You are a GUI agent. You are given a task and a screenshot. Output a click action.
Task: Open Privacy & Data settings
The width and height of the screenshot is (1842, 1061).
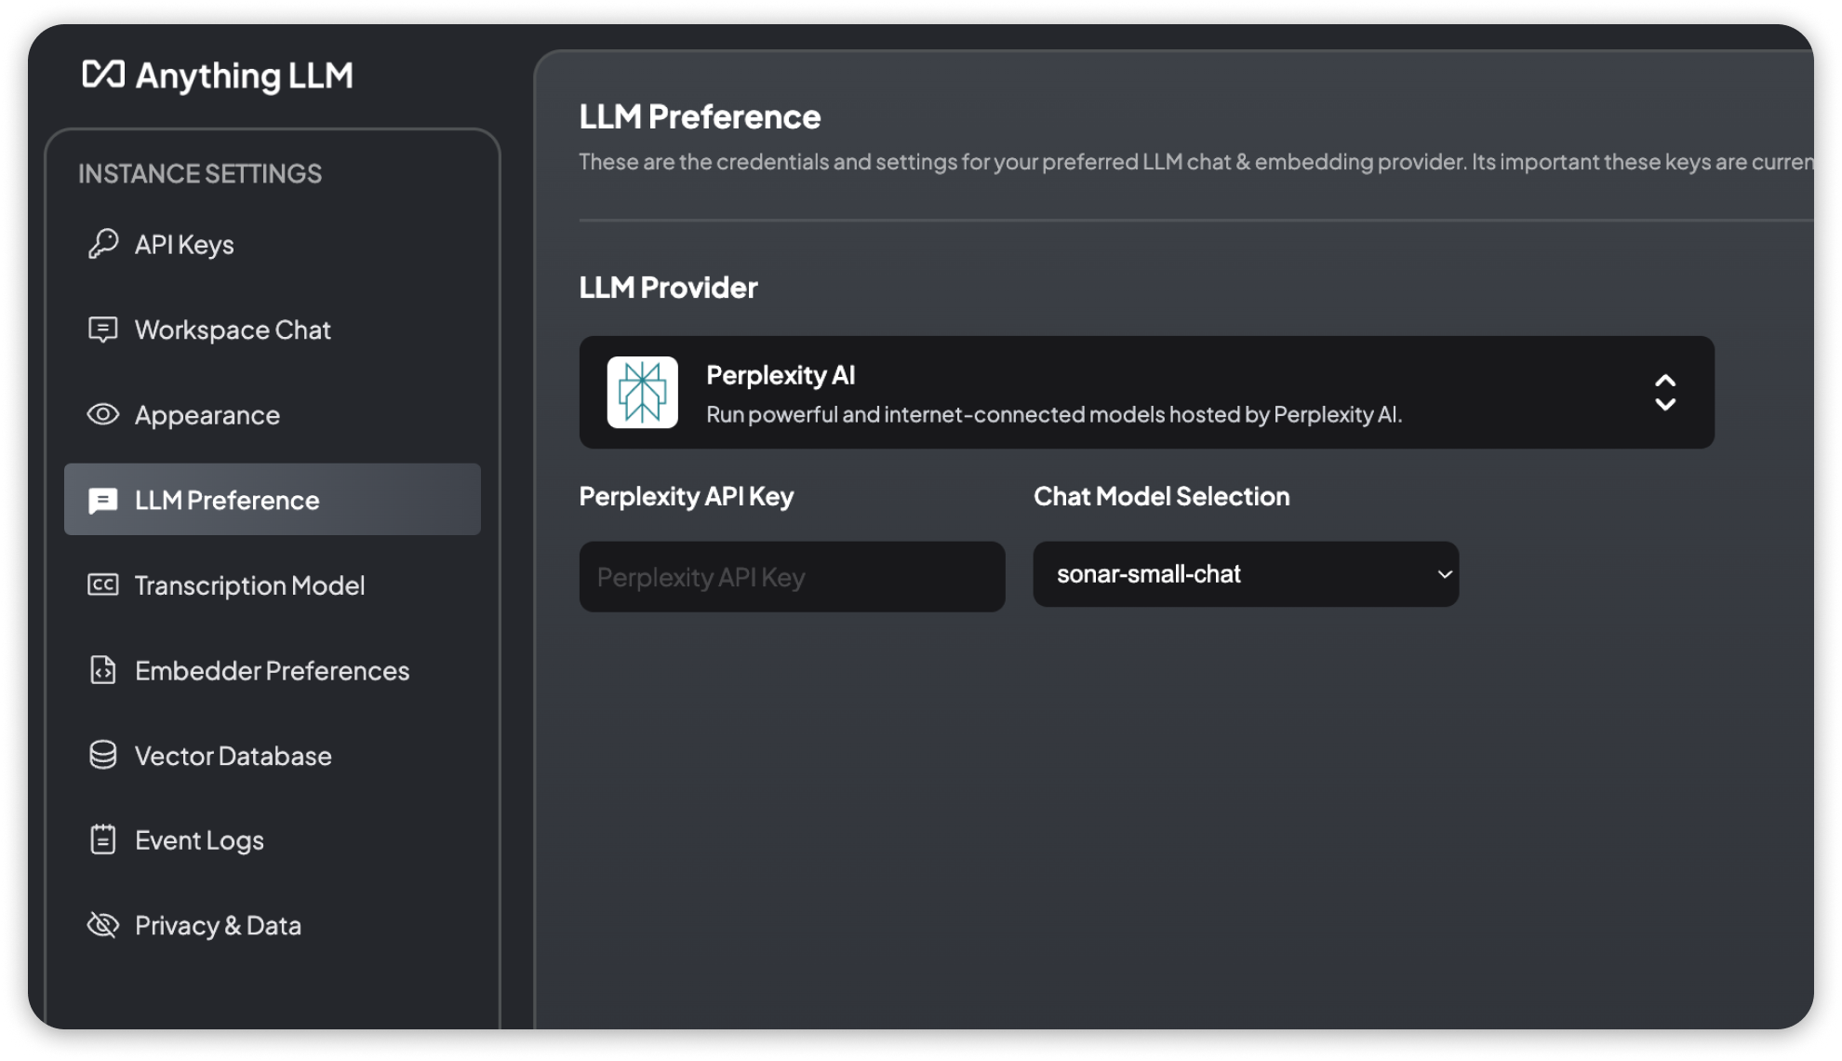tap(273, 925)
